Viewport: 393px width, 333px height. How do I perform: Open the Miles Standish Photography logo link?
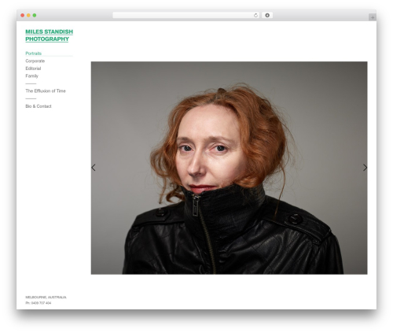[x=49, y=35]
